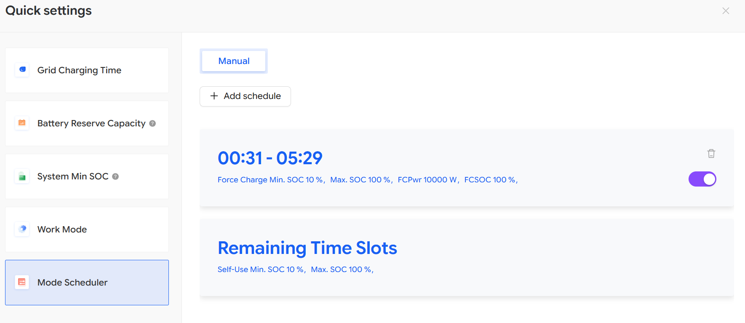Click the Work Mode icon
The width and height of the screenshot is (745, 323).
pos(22,229)
